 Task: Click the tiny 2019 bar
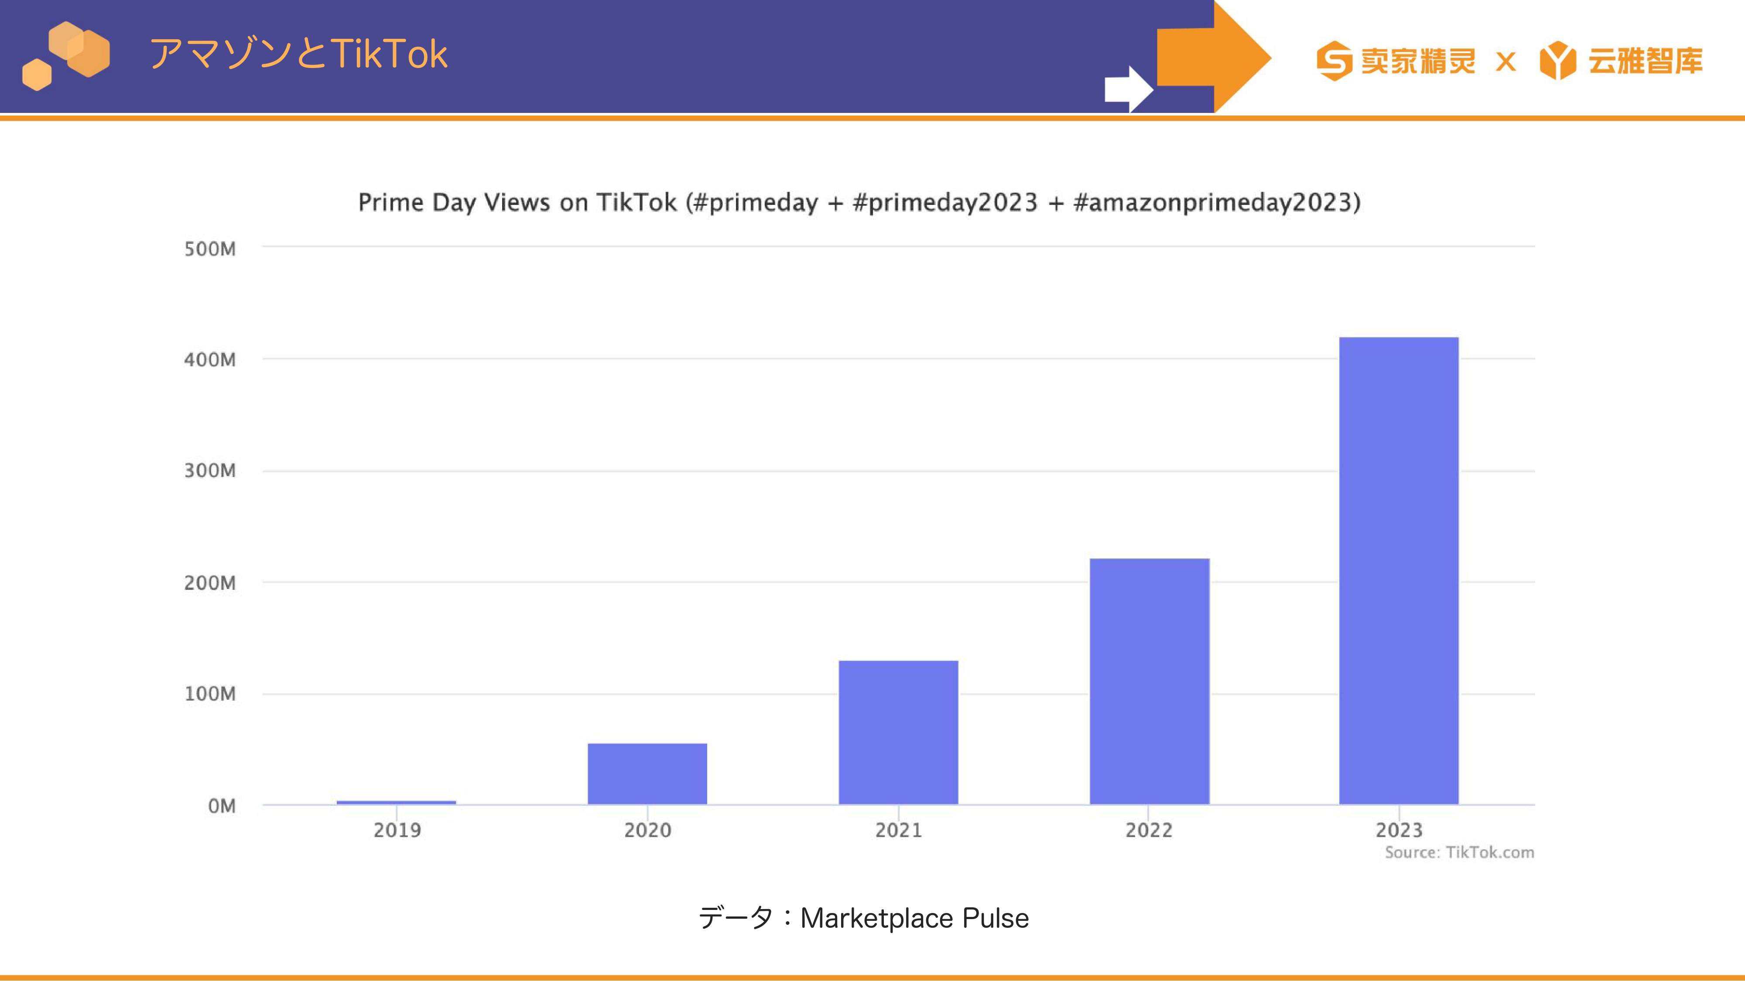pyautogui.click(x=396, y=802)
